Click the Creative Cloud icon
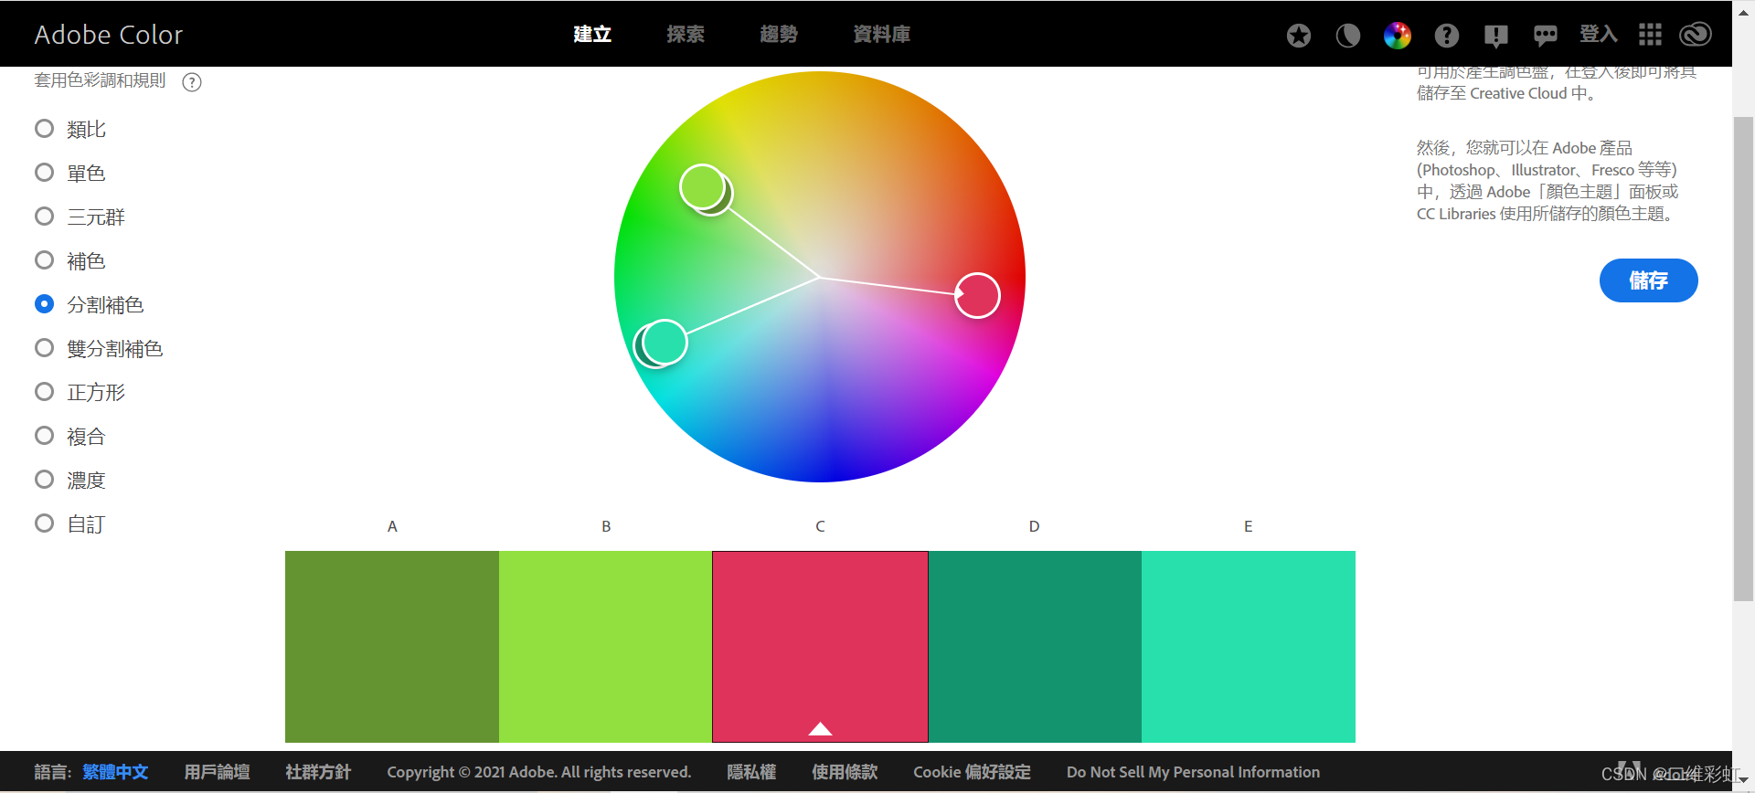This screenshot has width=1755, height=793. [1696, 35]
